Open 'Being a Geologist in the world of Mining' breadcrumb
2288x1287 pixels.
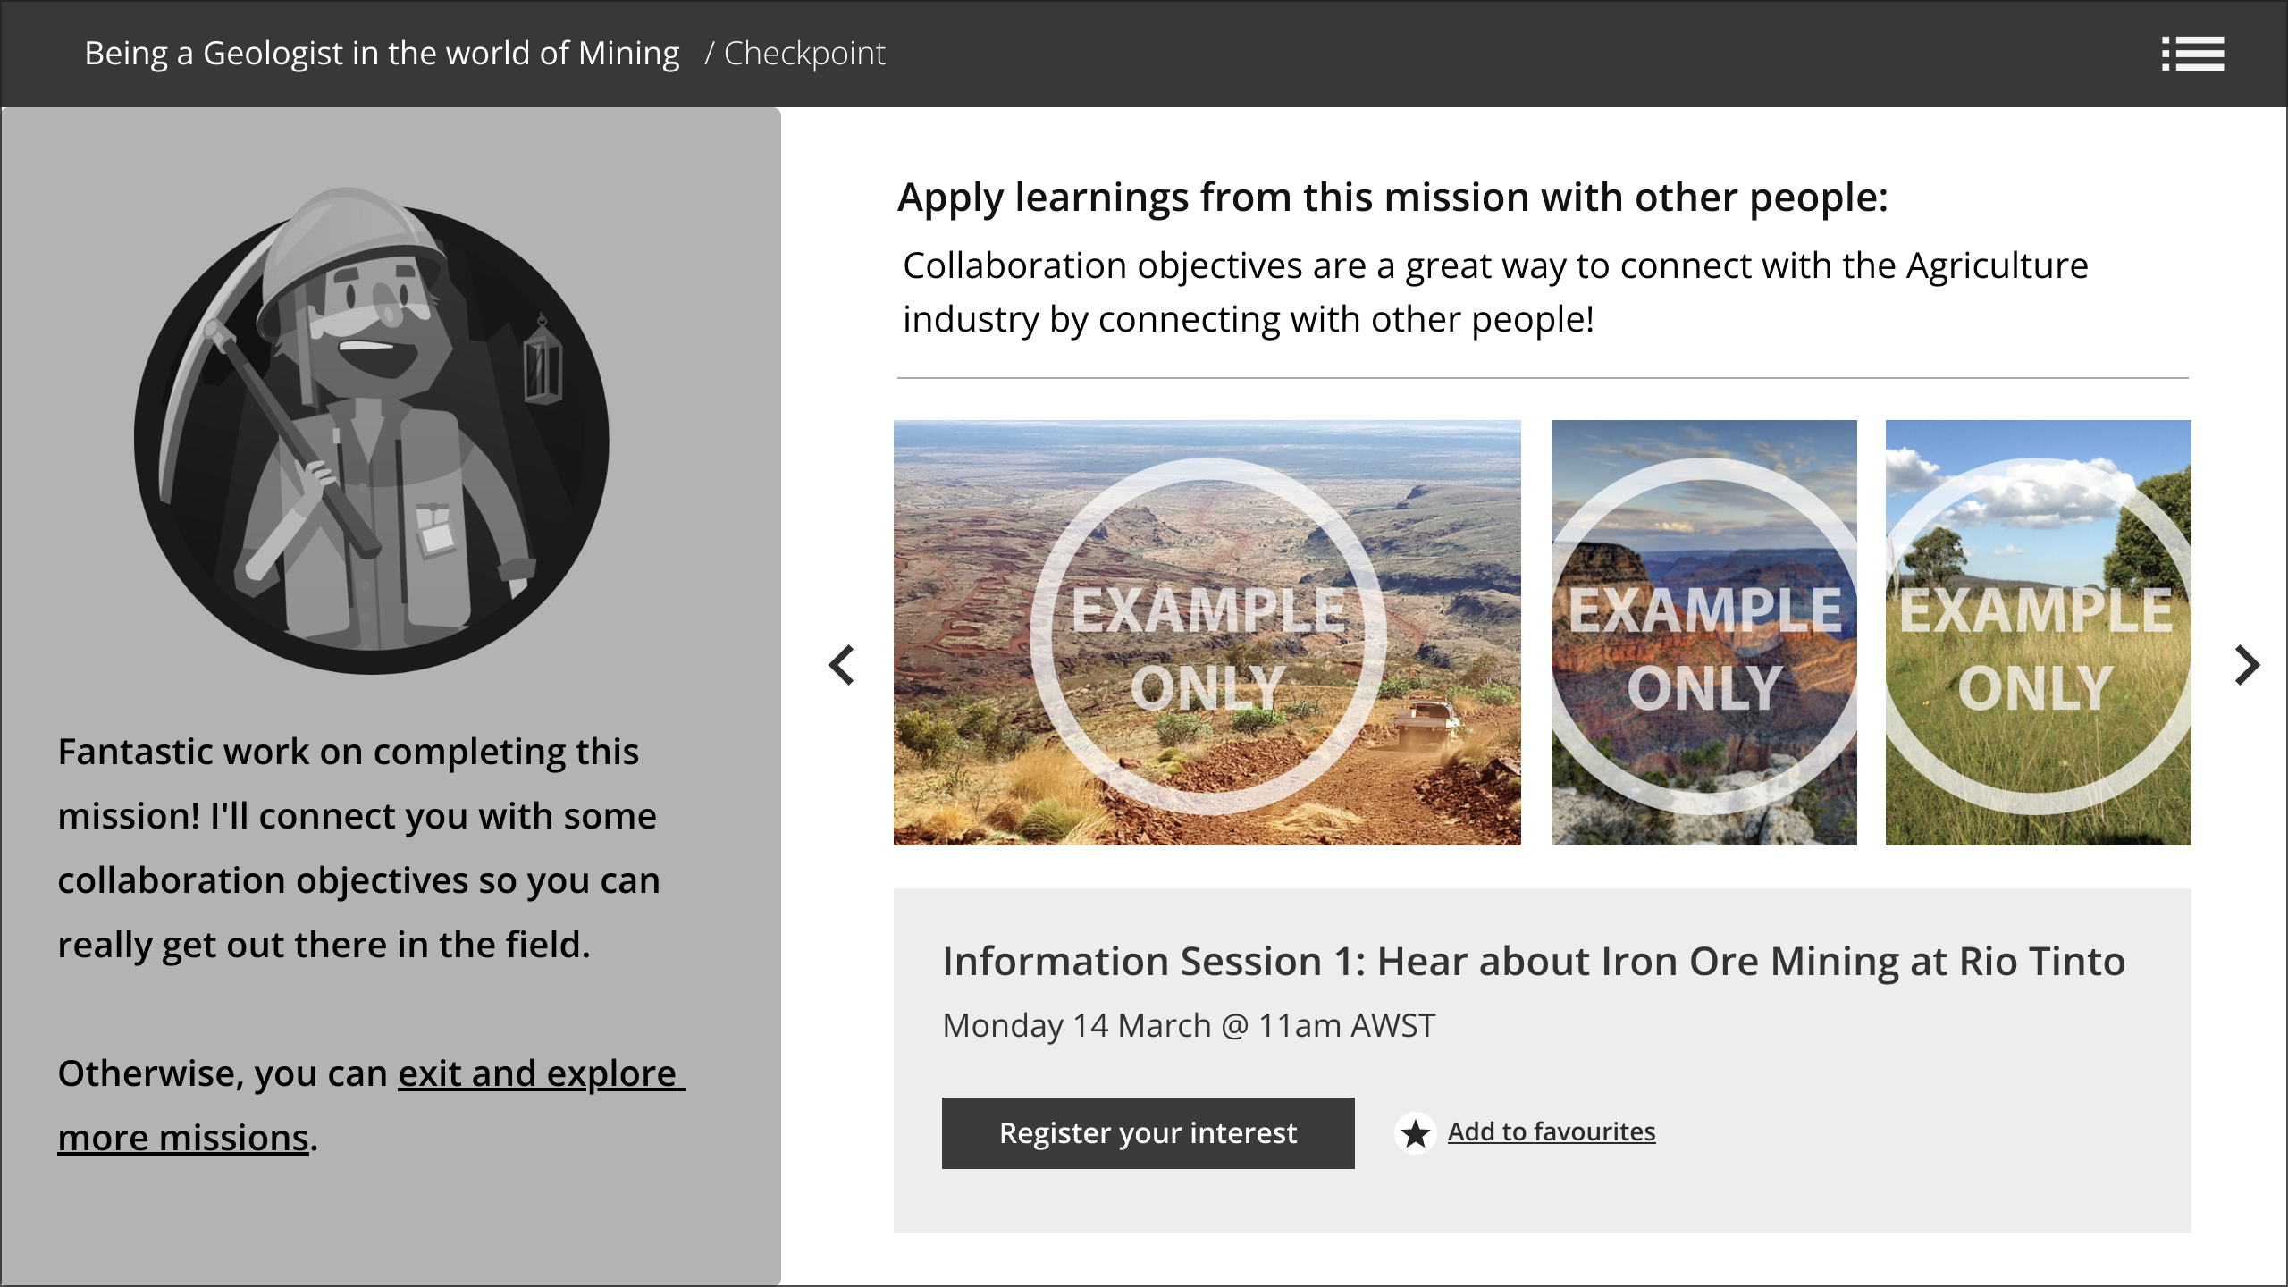(382, 54)
